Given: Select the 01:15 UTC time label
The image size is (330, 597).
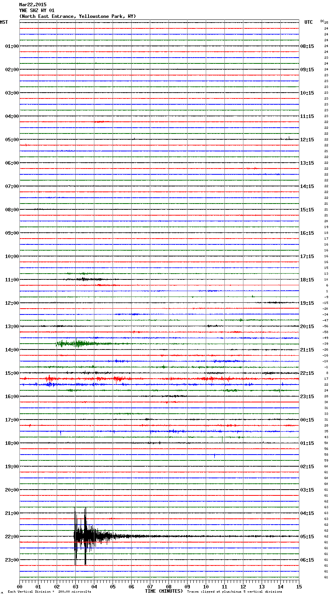Looking at the screenshot, I should click(x=307, y=443).
